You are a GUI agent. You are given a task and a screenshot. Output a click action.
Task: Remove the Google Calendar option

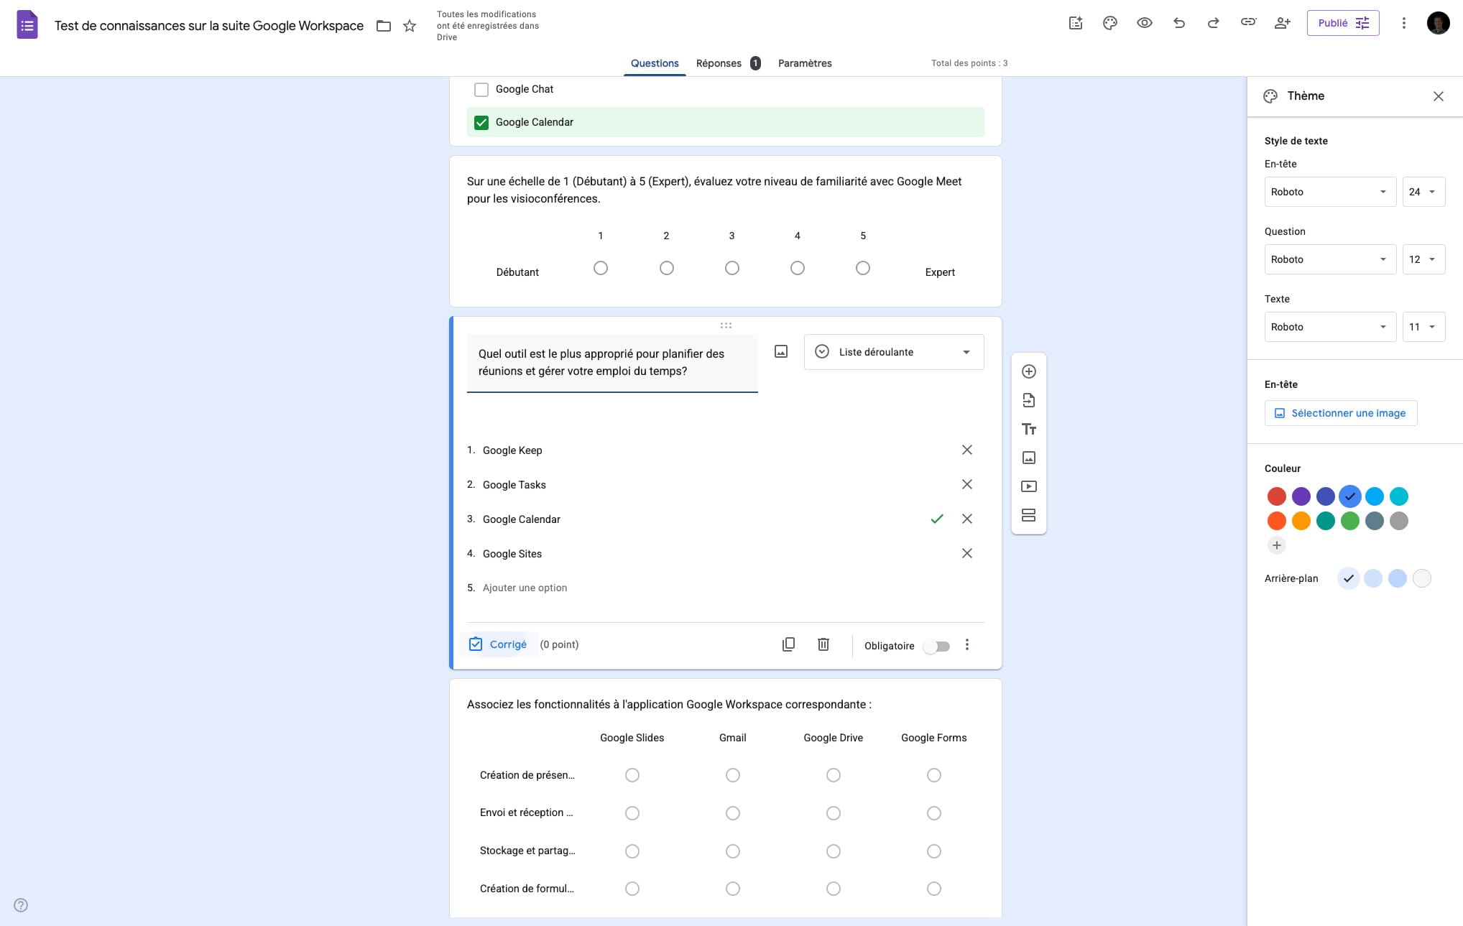pyautogui.click(x=967, y=519)
